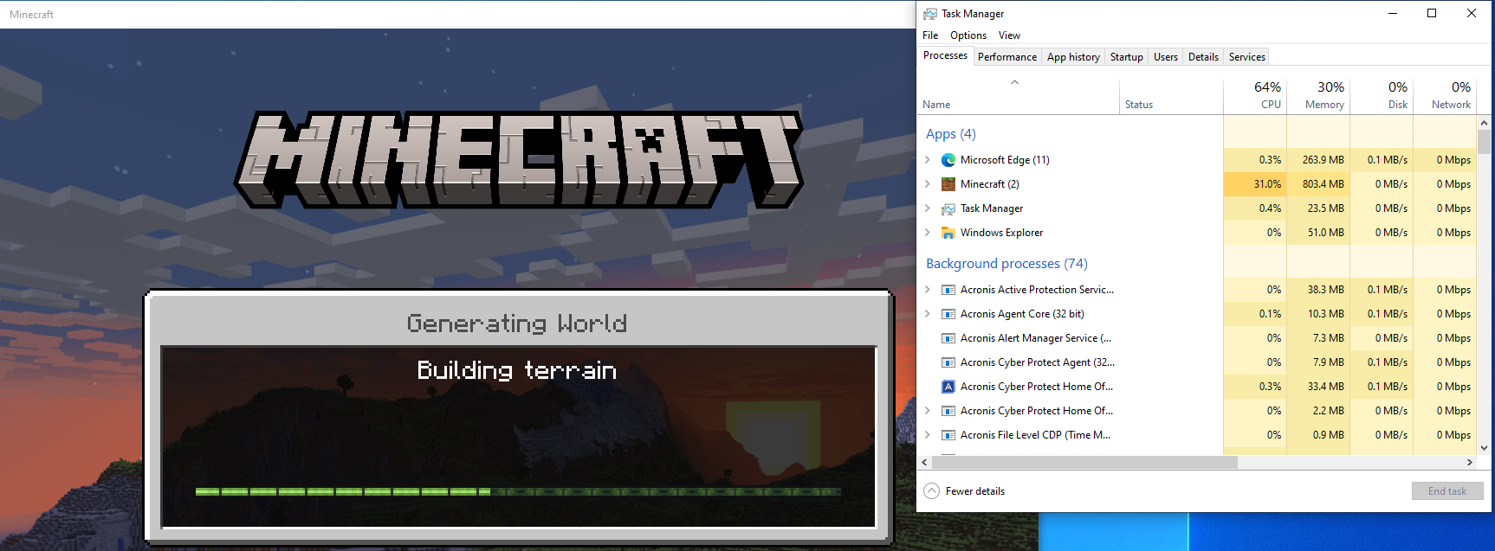Screen dimensions: 1495x551
Task: Click the Generating World dialog title
Action: coord(517,324)
